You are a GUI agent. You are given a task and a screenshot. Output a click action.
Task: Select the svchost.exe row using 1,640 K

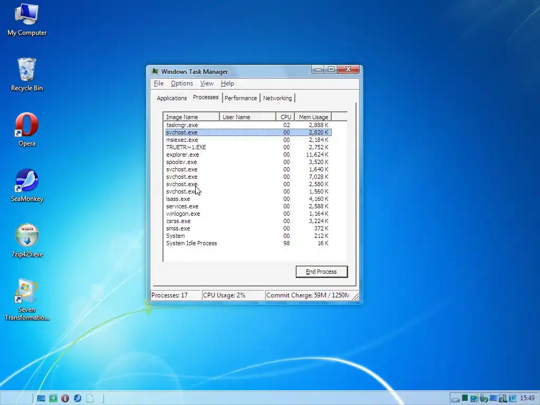pos(248,169)
